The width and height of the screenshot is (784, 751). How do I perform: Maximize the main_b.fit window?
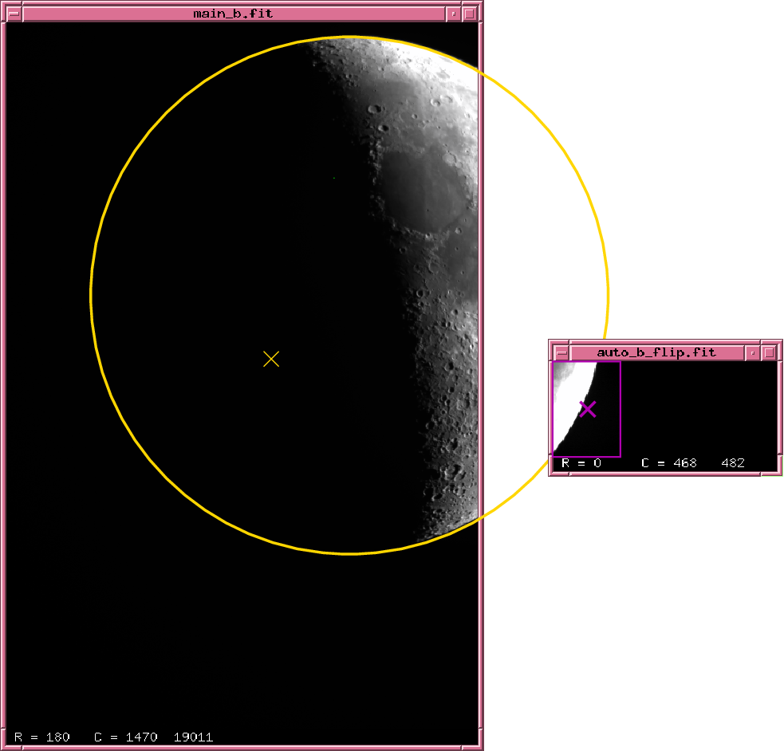click(x=470, y=14)
